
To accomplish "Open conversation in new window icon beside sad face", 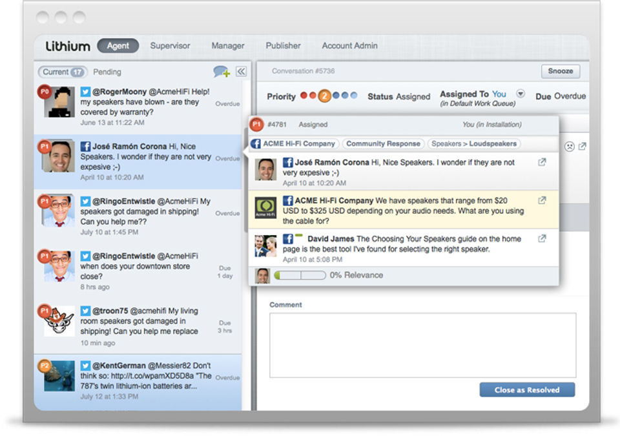I will [x=582, y=147].
